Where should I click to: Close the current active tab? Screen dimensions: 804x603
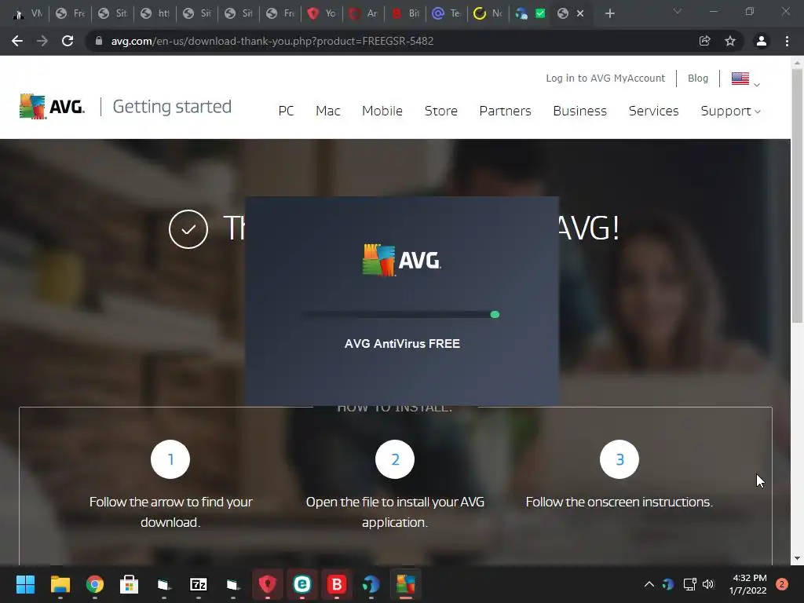[x=580, y=14]
